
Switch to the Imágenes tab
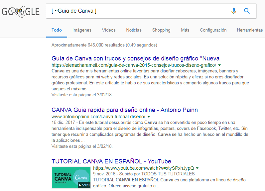pyautogui.click(x=82, y=30)
